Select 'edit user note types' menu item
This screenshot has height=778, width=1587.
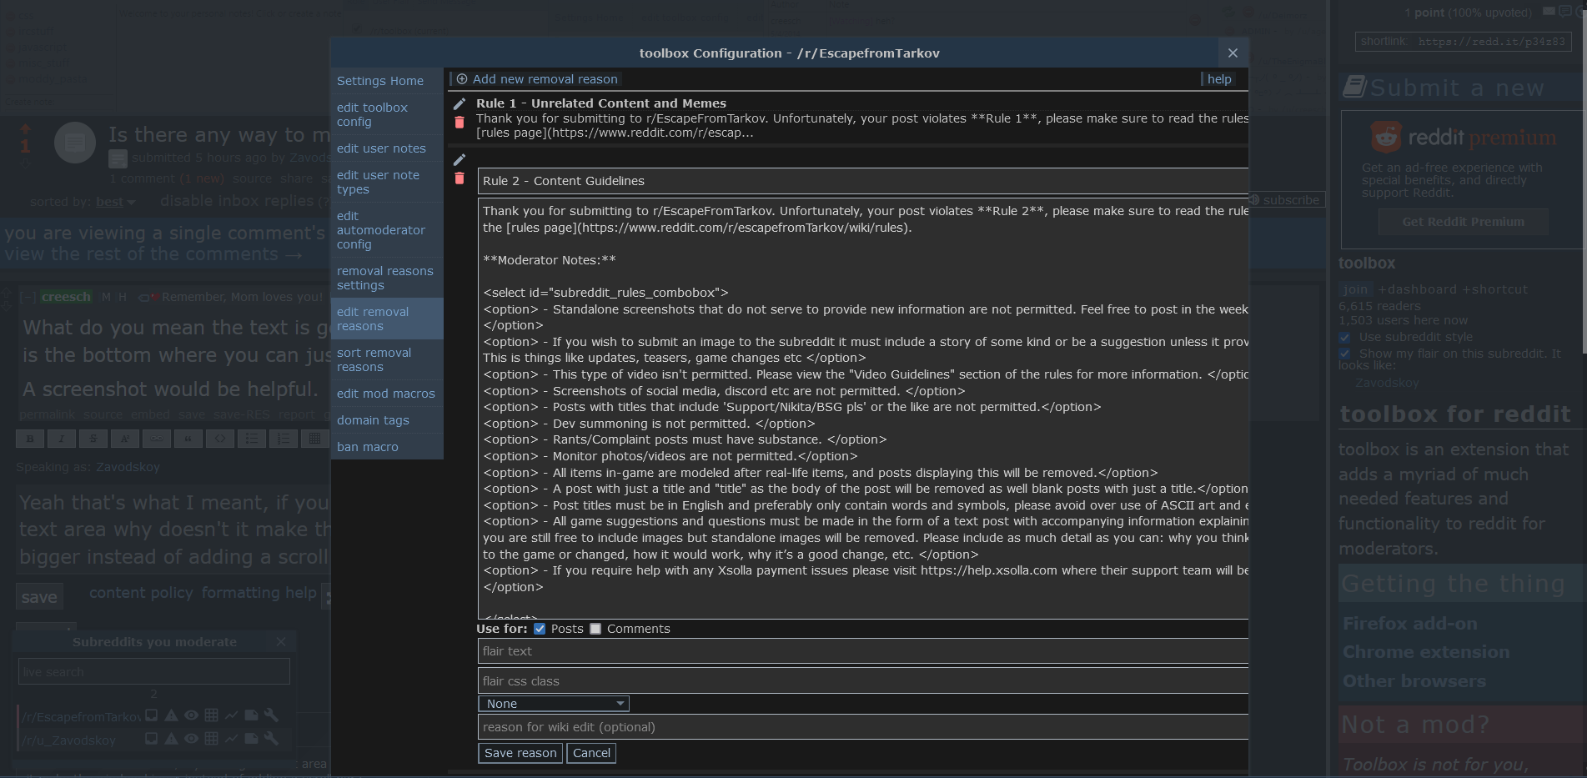[387, 183]
